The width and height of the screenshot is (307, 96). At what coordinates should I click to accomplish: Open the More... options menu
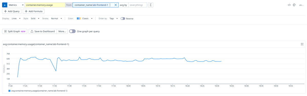62,31
